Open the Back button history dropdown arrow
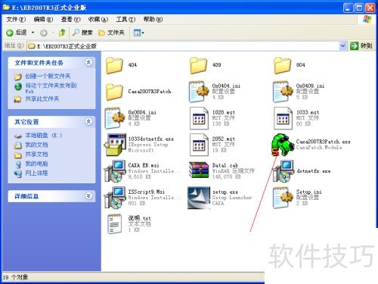Viewport: 378px width, 284px height. tap(33, 33)
